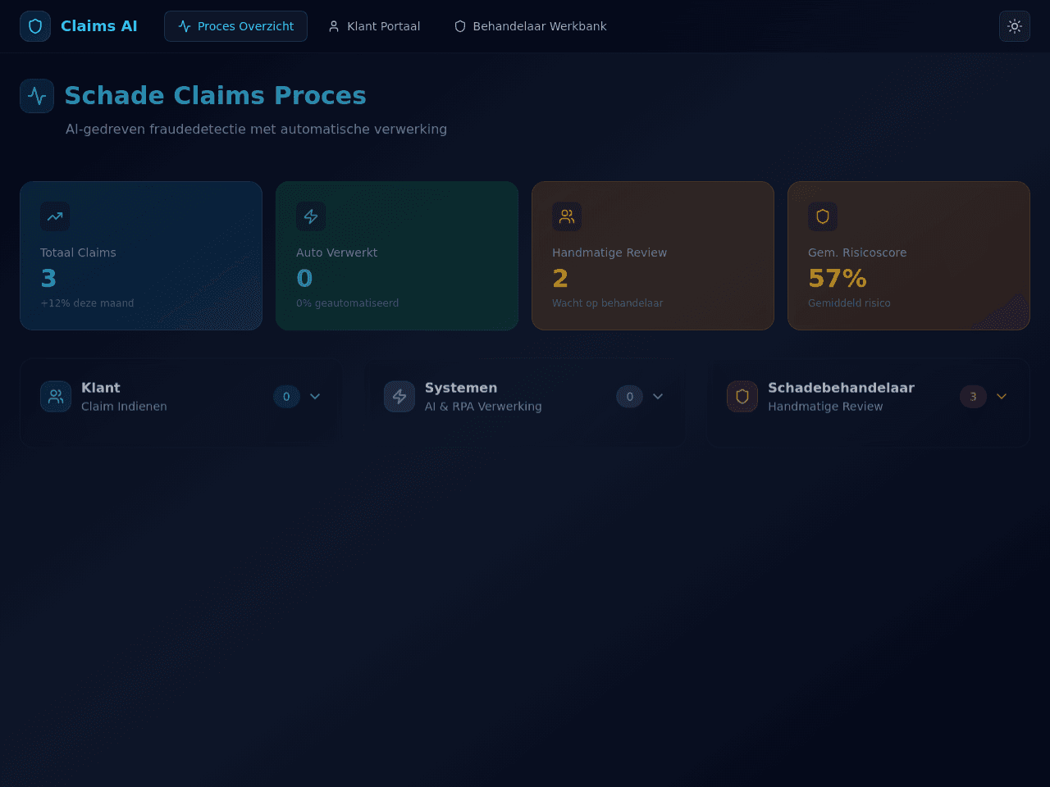Click the Totaal Claims value 3
Viewport: 1050px width, 787px height.
pos(48,279)
